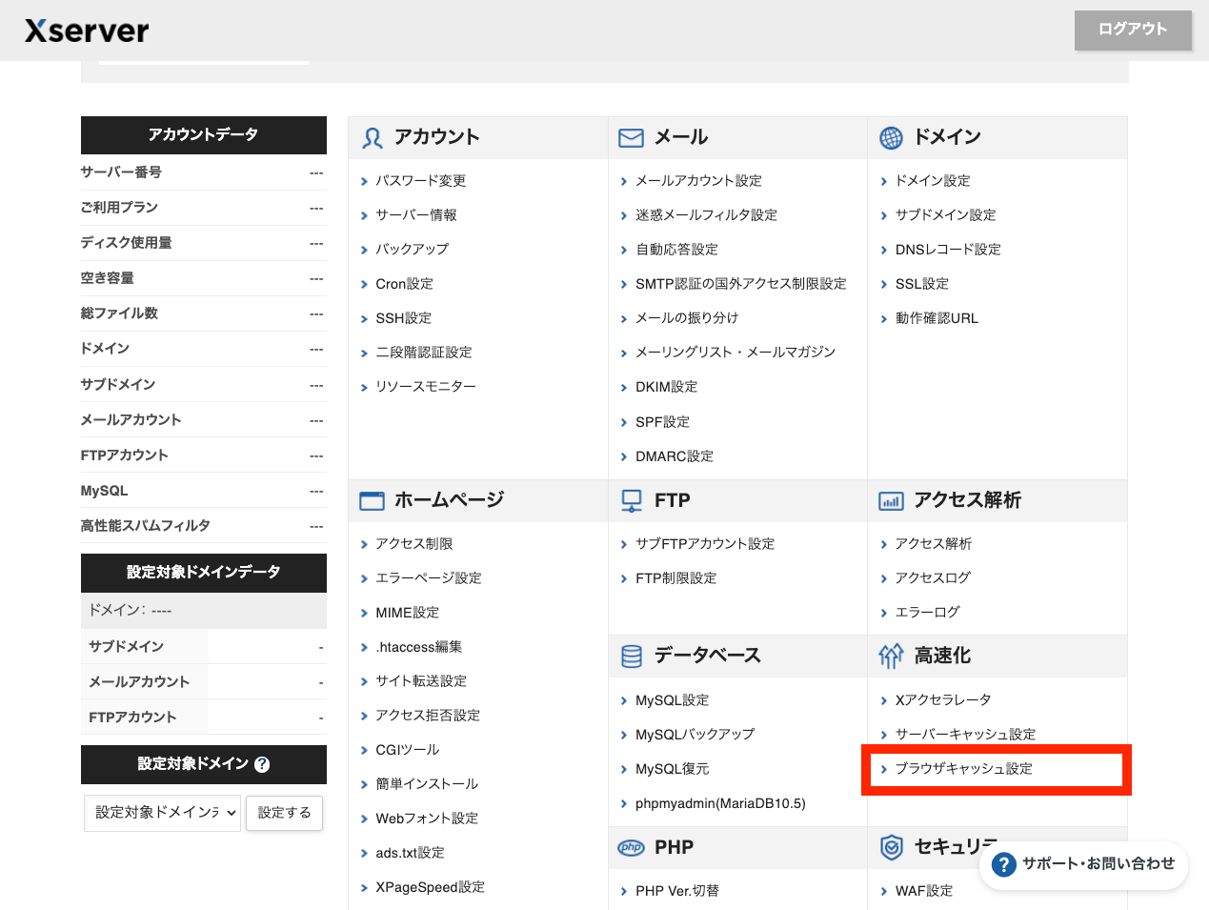Open サーバーキャッシュ設定
This screenshot has width=1209, height=910.
coord(965,735)
